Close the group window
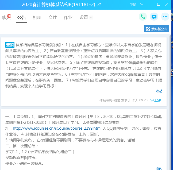 [x=167, y=4]
